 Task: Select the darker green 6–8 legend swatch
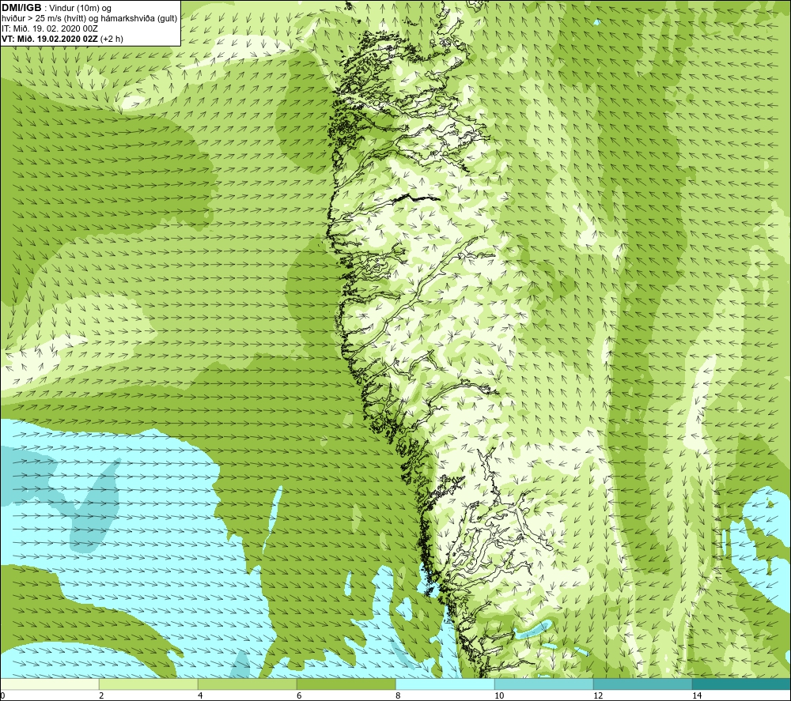pyautogui.click(x=346, y=684)
